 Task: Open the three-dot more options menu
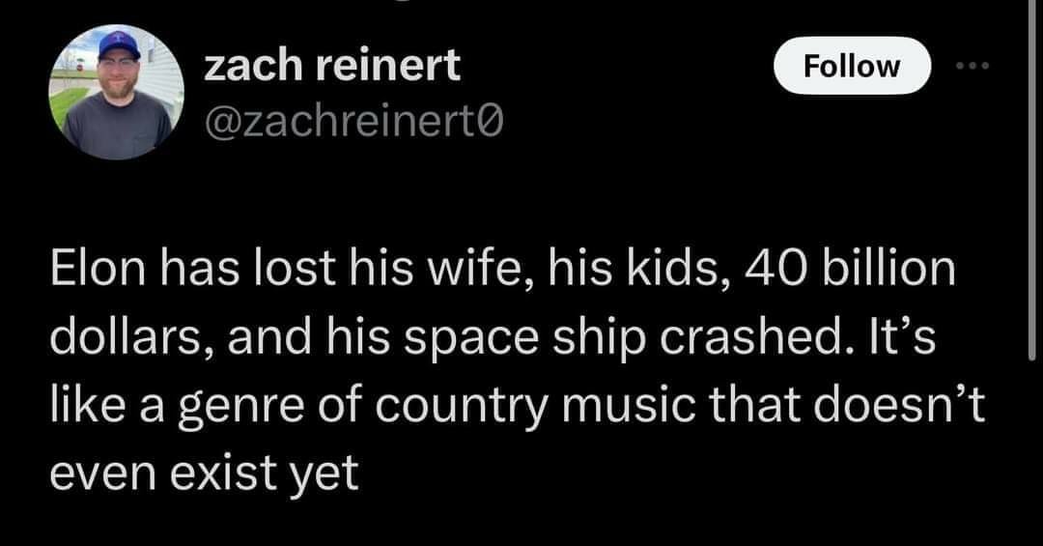tap(973, 66)
